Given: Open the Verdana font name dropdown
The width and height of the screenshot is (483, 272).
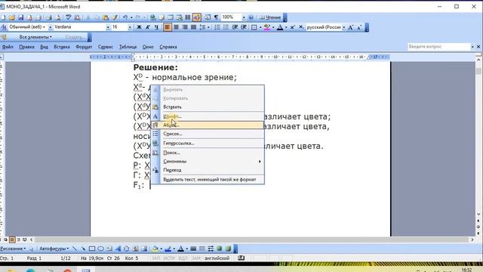Looking at the screenshot, I should click(x=108, y=27).
